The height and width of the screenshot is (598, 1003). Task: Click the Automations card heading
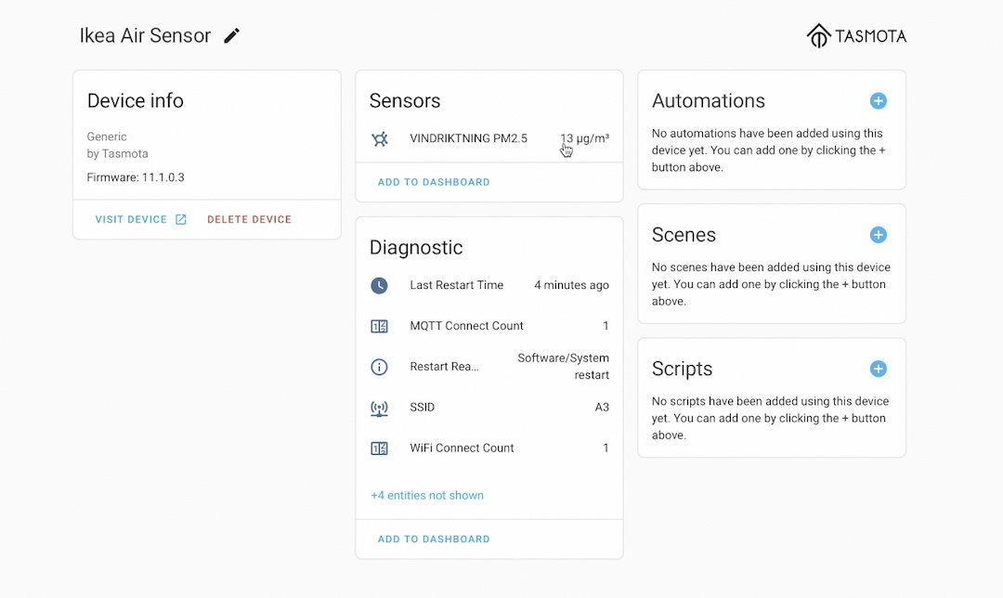708,101
